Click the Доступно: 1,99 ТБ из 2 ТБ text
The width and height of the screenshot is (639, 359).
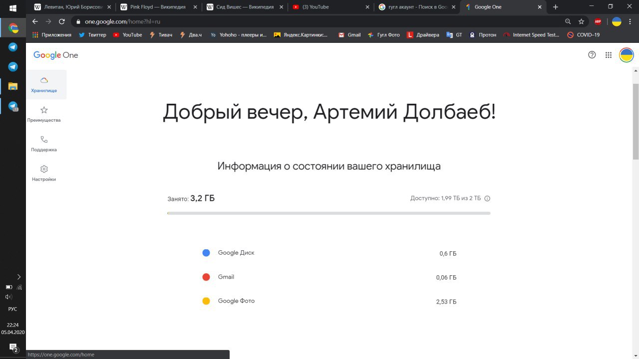[446, 198]
